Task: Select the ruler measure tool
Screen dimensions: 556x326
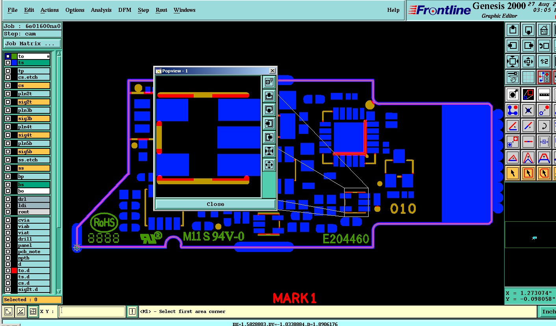Action: 544,94
